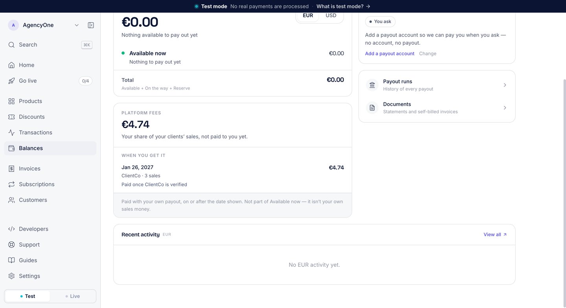Click the AgencyOne avatar icon
This screenshot has width=566, height=308.
point(13,25)
